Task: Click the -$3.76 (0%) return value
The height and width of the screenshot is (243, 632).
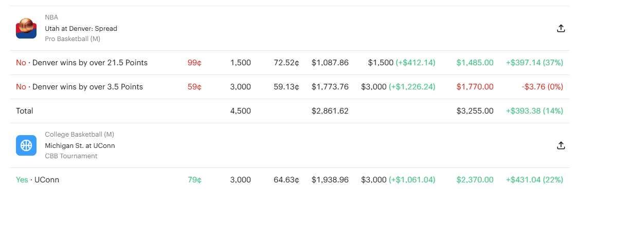Action: 542,87
